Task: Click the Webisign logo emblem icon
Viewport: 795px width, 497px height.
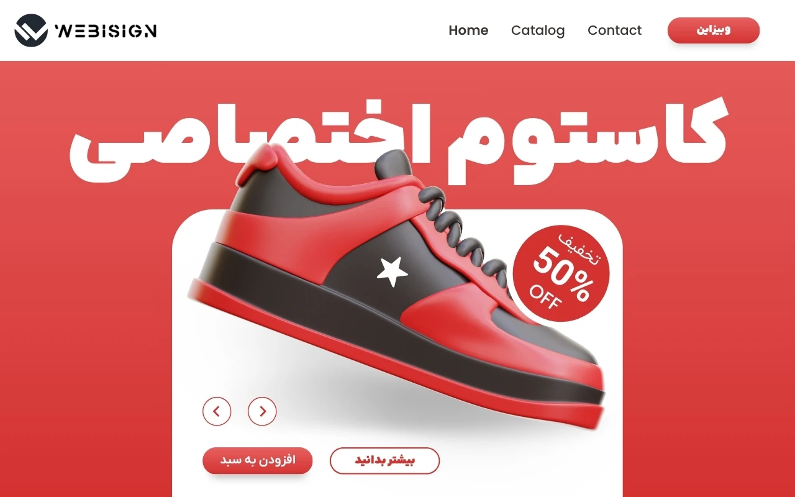Action: coord(31,30)
